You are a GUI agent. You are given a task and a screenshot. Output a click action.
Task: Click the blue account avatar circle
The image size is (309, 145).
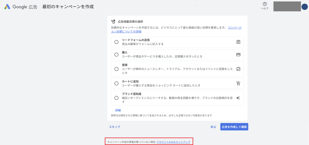304,7
